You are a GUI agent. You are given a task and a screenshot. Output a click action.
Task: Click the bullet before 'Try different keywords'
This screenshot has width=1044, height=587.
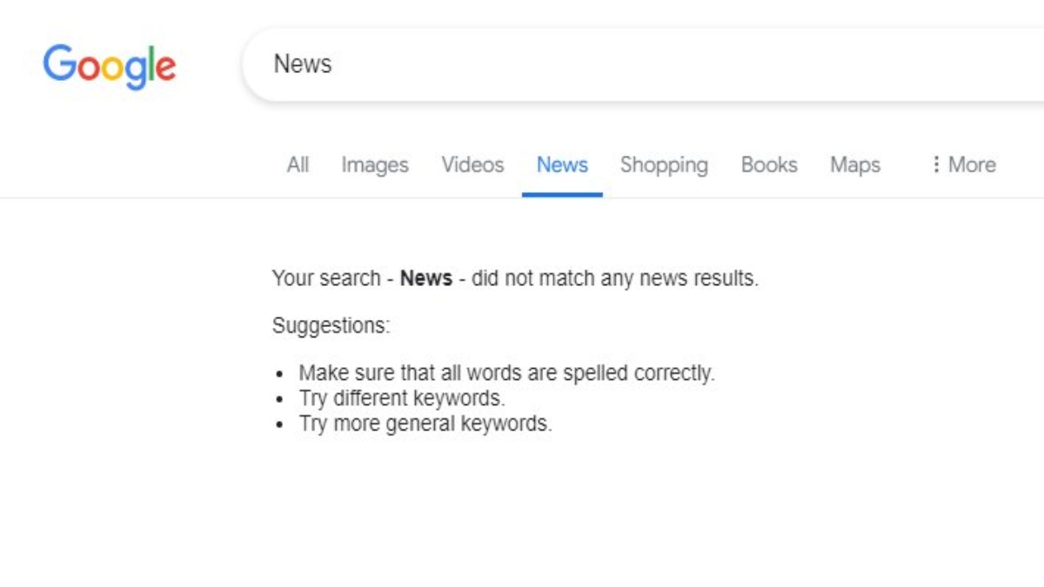point(280,400)
